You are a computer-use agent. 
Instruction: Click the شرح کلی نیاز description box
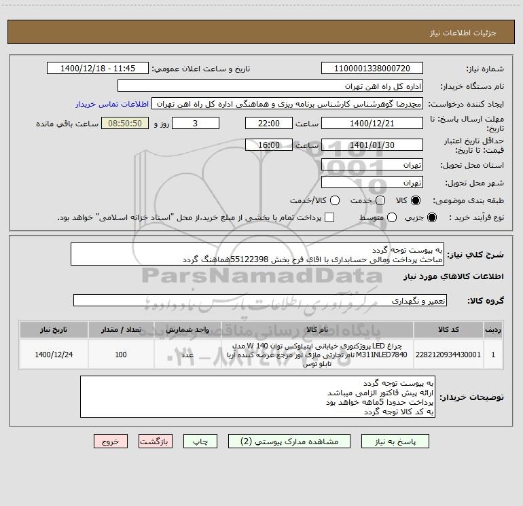point(257,254)
